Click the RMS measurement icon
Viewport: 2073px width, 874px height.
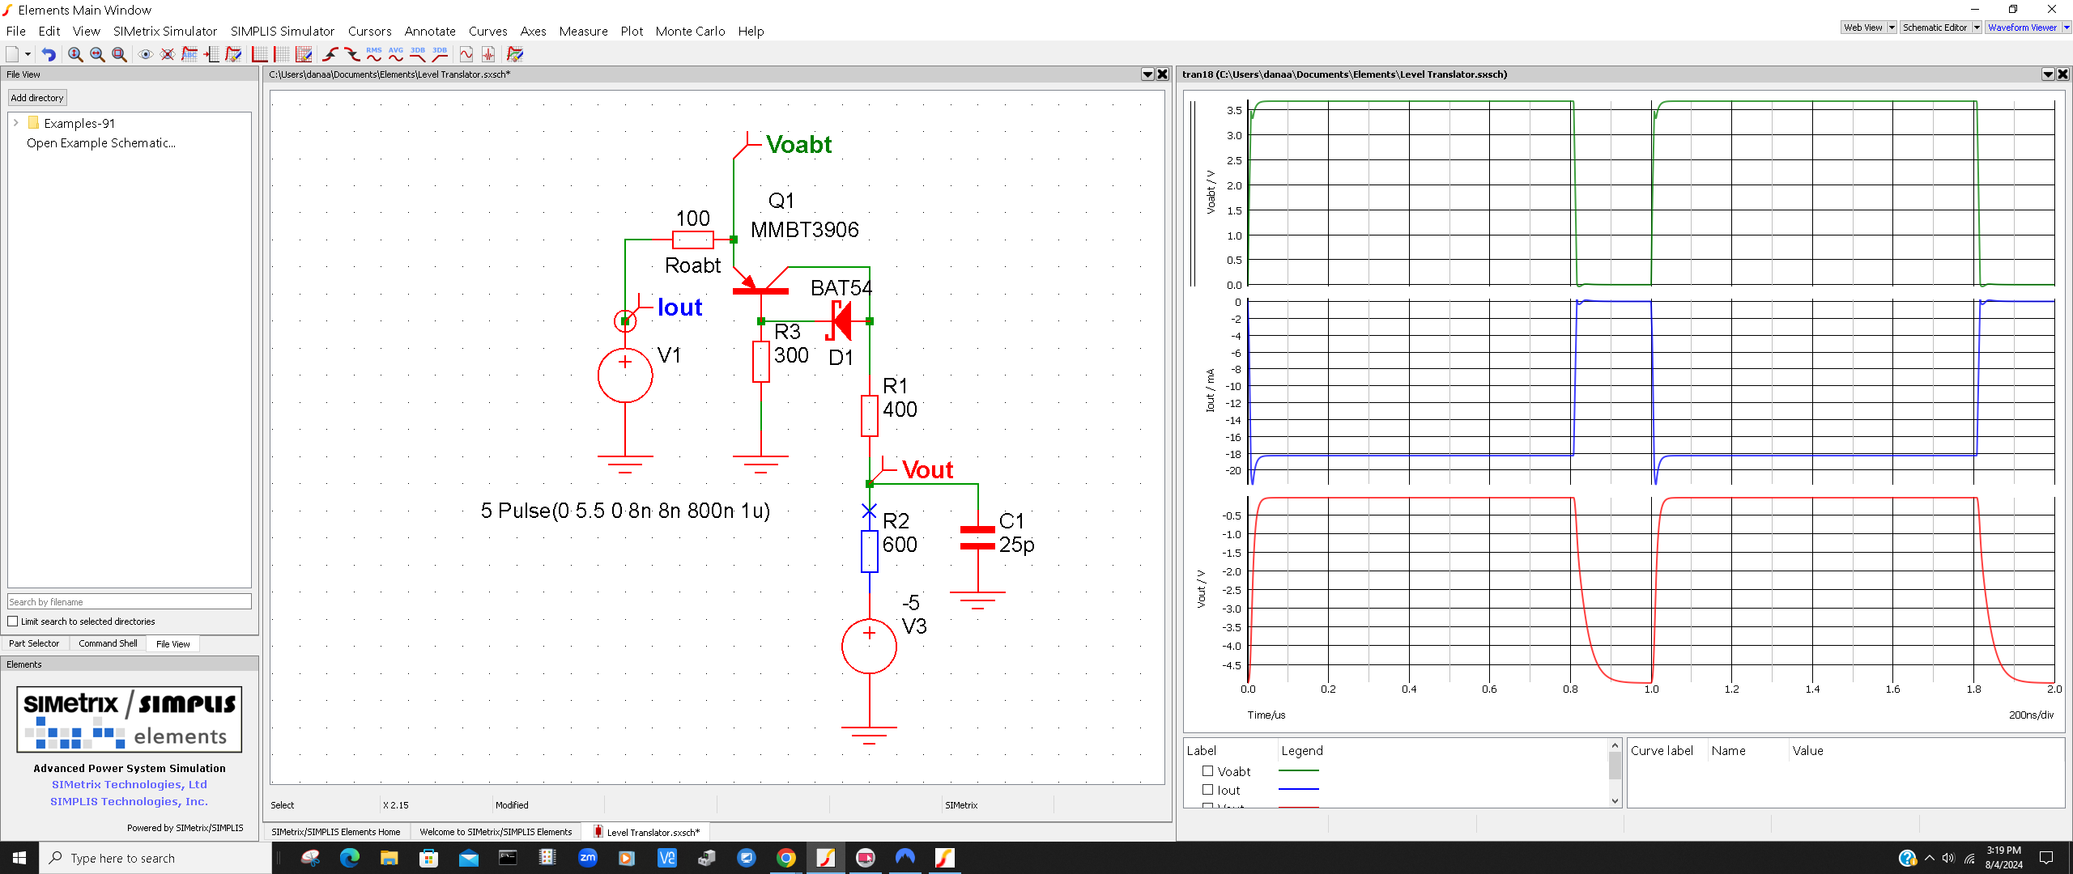coord(374,54)
